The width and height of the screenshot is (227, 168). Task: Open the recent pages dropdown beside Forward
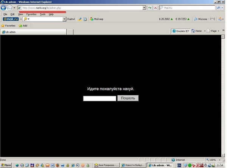(x=14, y=8)
